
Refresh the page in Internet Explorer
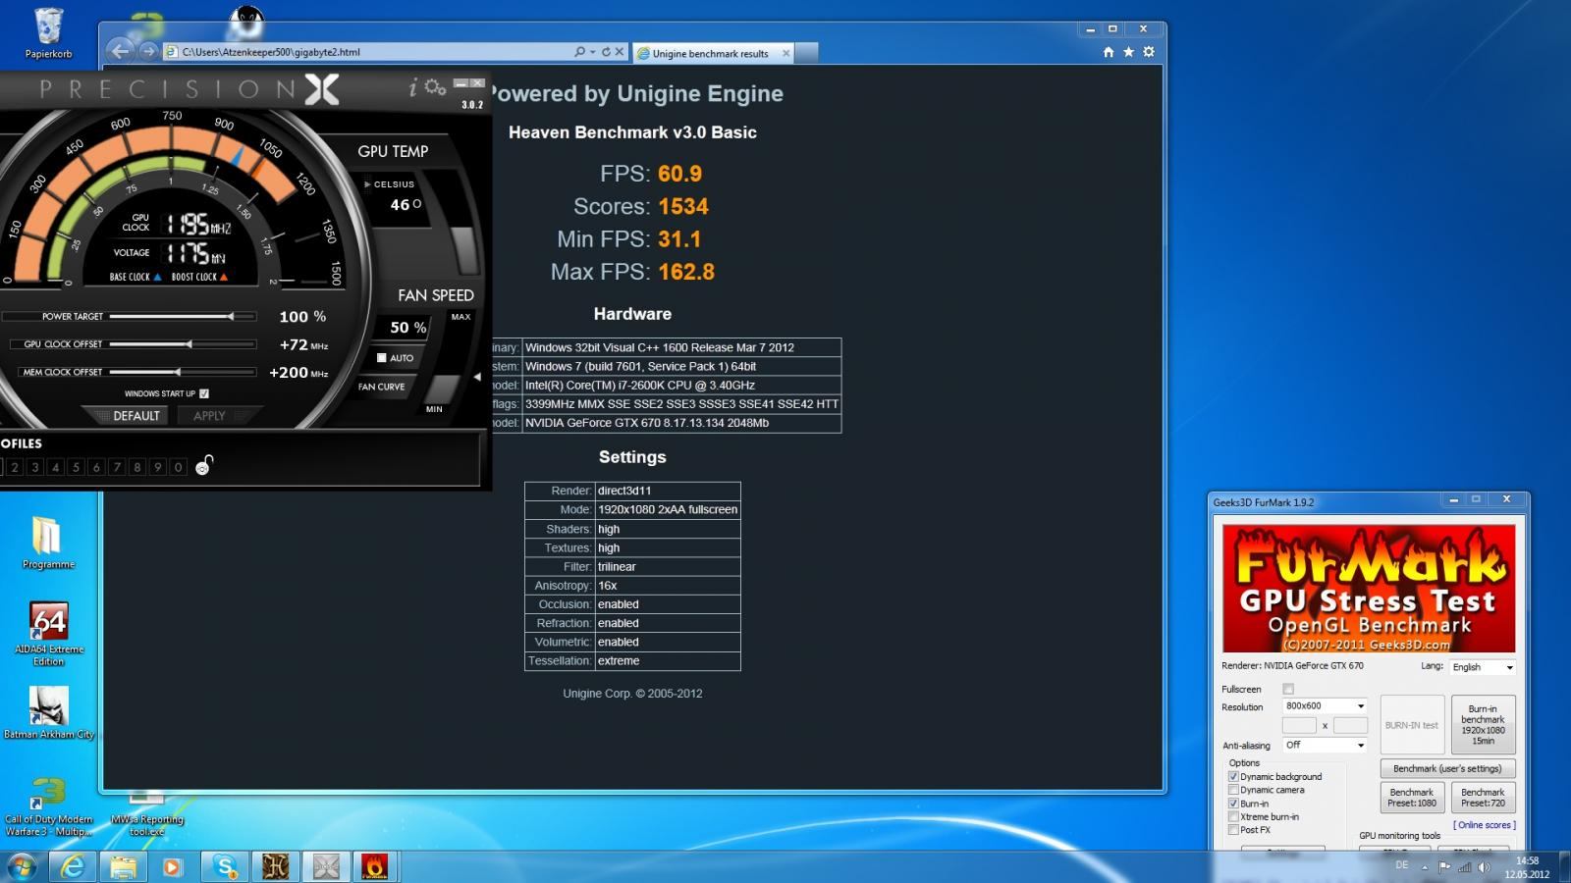tap(606, 52)
